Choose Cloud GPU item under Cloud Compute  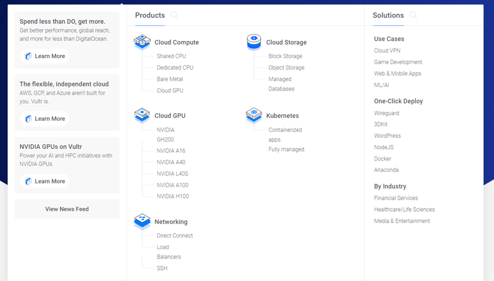170,91
